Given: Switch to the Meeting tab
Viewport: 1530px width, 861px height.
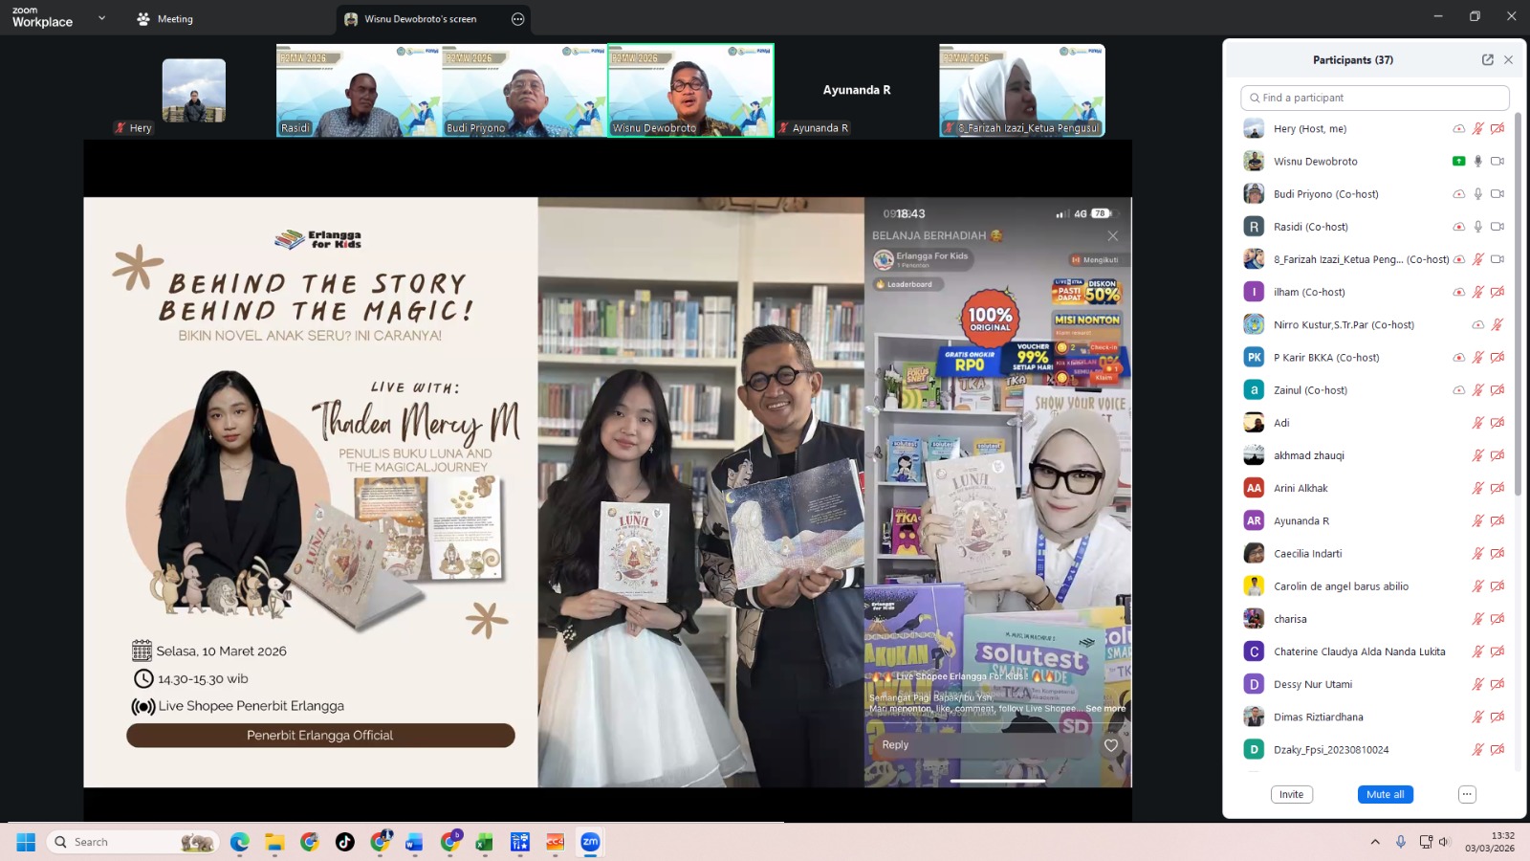Looking at the screenshot, I should (x=164, y=19).
